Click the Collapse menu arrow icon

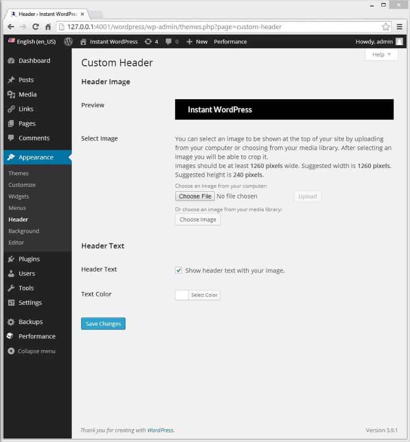tap(11, 351)
